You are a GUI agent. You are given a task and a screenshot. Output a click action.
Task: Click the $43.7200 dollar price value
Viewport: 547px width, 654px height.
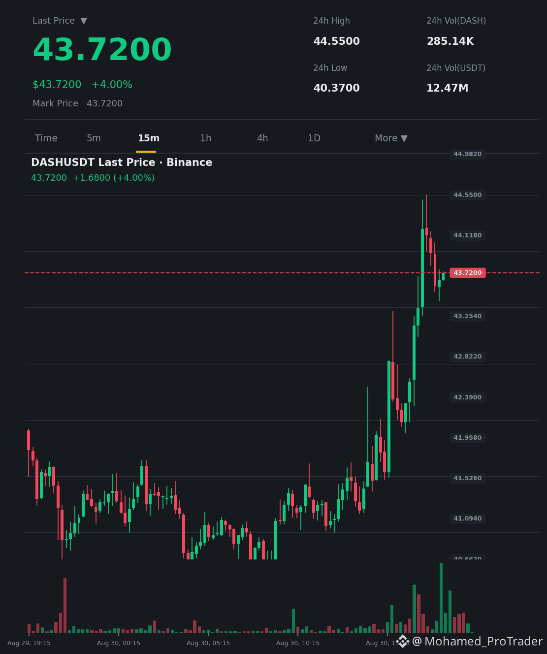click(x=57, y=85)
